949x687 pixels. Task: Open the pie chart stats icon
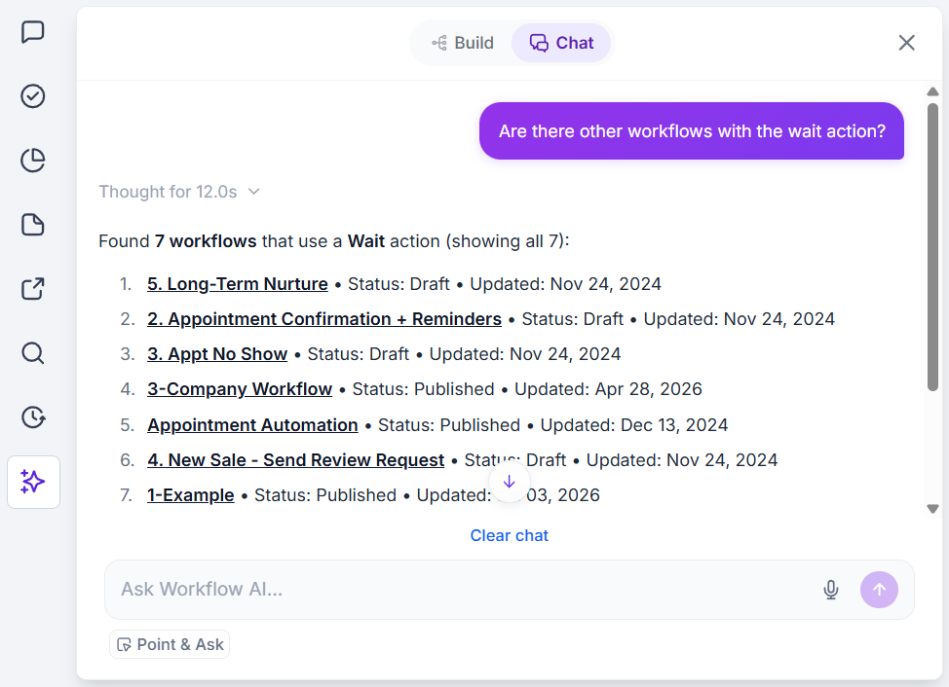click(x=33, y=161)
